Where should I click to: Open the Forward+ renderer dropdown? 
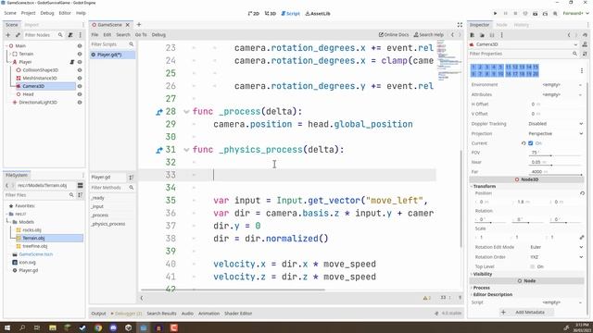[575, 14]
